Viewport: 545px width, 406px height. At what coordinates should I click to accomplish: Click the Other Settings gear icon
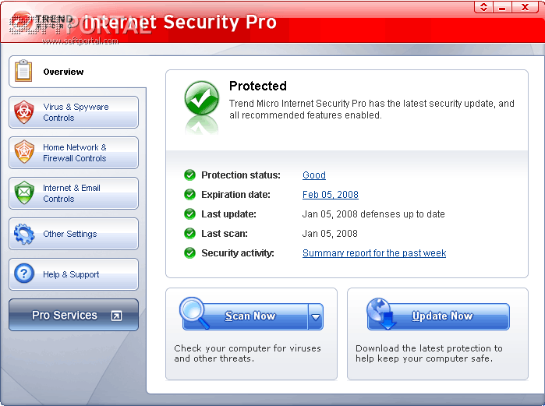[24, 234]
